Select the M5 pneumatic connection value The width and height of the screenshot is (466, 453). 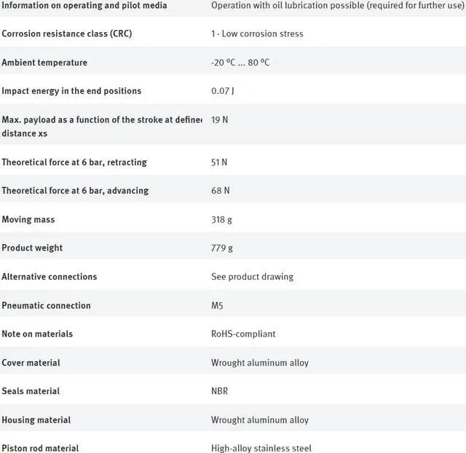point(217,306)
